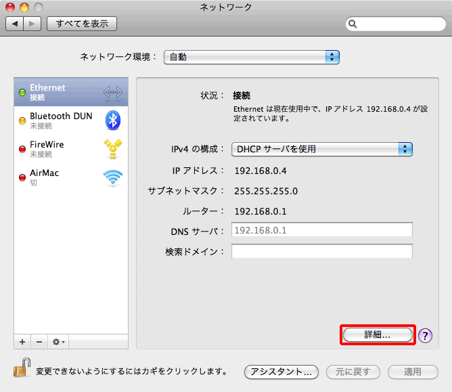452x392 pixels.
Task: Click the 詳細... advanced button
Action: [377, 334]
